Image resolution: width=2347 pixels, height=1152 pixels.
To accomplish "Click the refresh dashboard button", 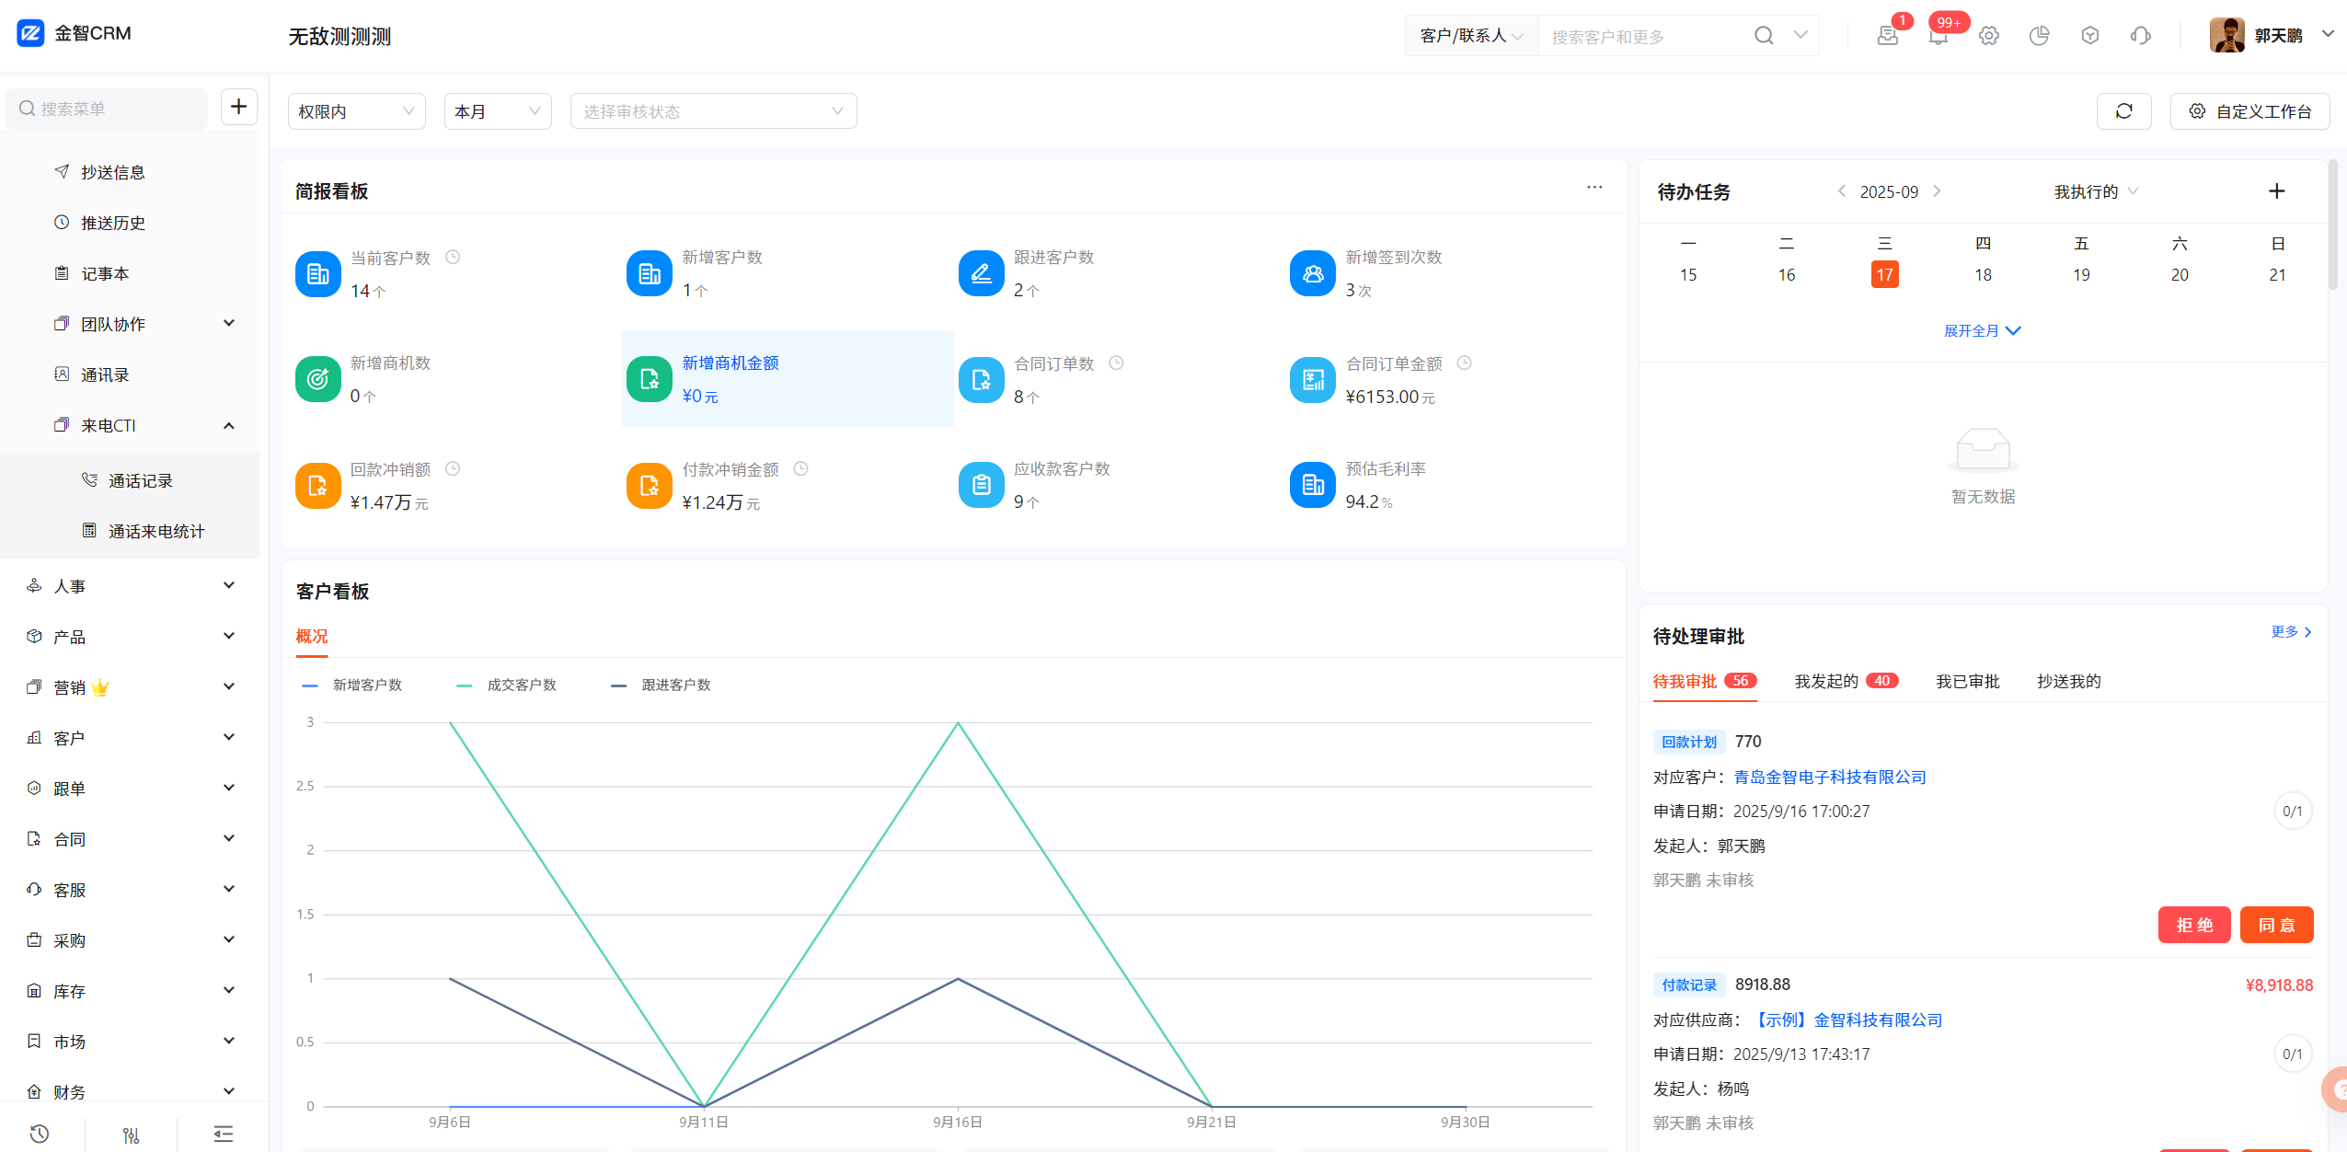I will (2123, 111).
